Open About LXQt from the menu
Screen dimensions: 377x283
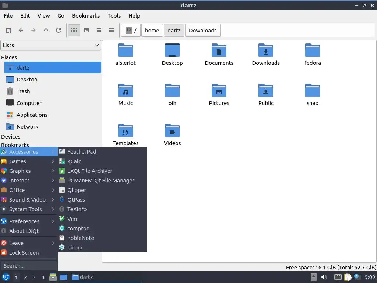point(29,231)
